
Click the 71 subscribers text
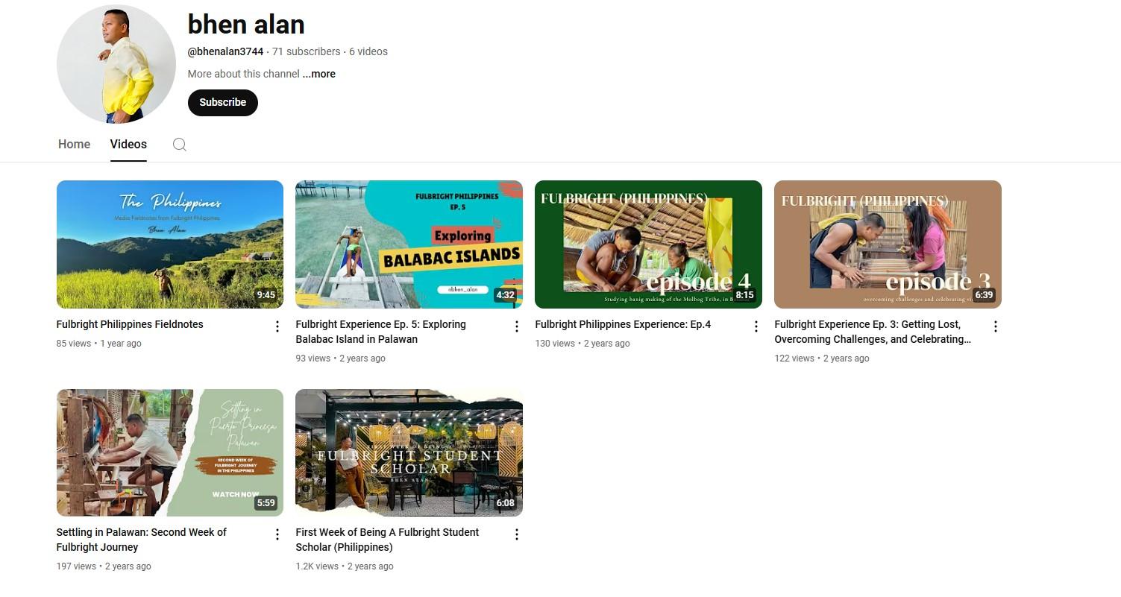pos(306,51)
